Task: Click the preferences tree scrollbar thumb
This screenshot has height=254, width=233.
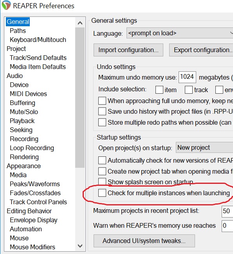Action: (x=80, y=98)
